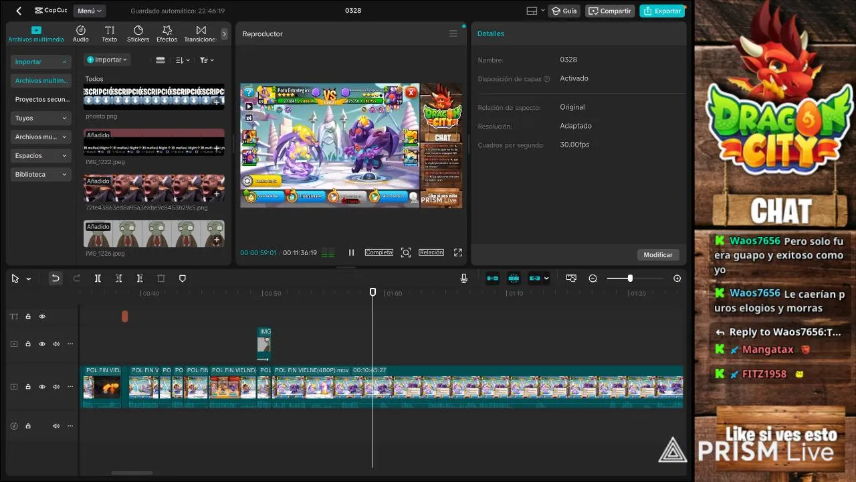
Task: Open the main video track's more options
Action: [70, 387]
